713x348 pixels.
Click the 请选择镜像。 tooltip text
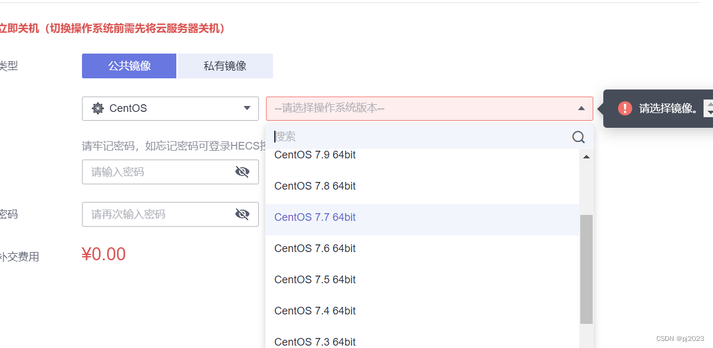pyautogui.click(x=669, y=108)
